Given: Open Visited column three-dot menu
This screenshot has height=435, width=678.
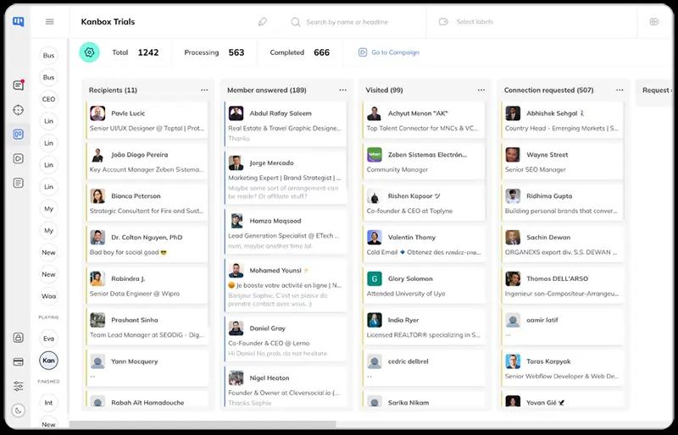Looking at the screenshot, I should (x=481, y=90).
